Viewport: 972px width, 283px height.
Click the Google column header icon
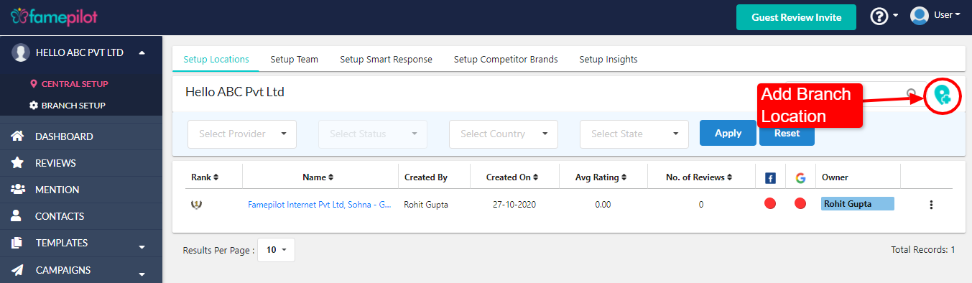(x=800, y=177)
